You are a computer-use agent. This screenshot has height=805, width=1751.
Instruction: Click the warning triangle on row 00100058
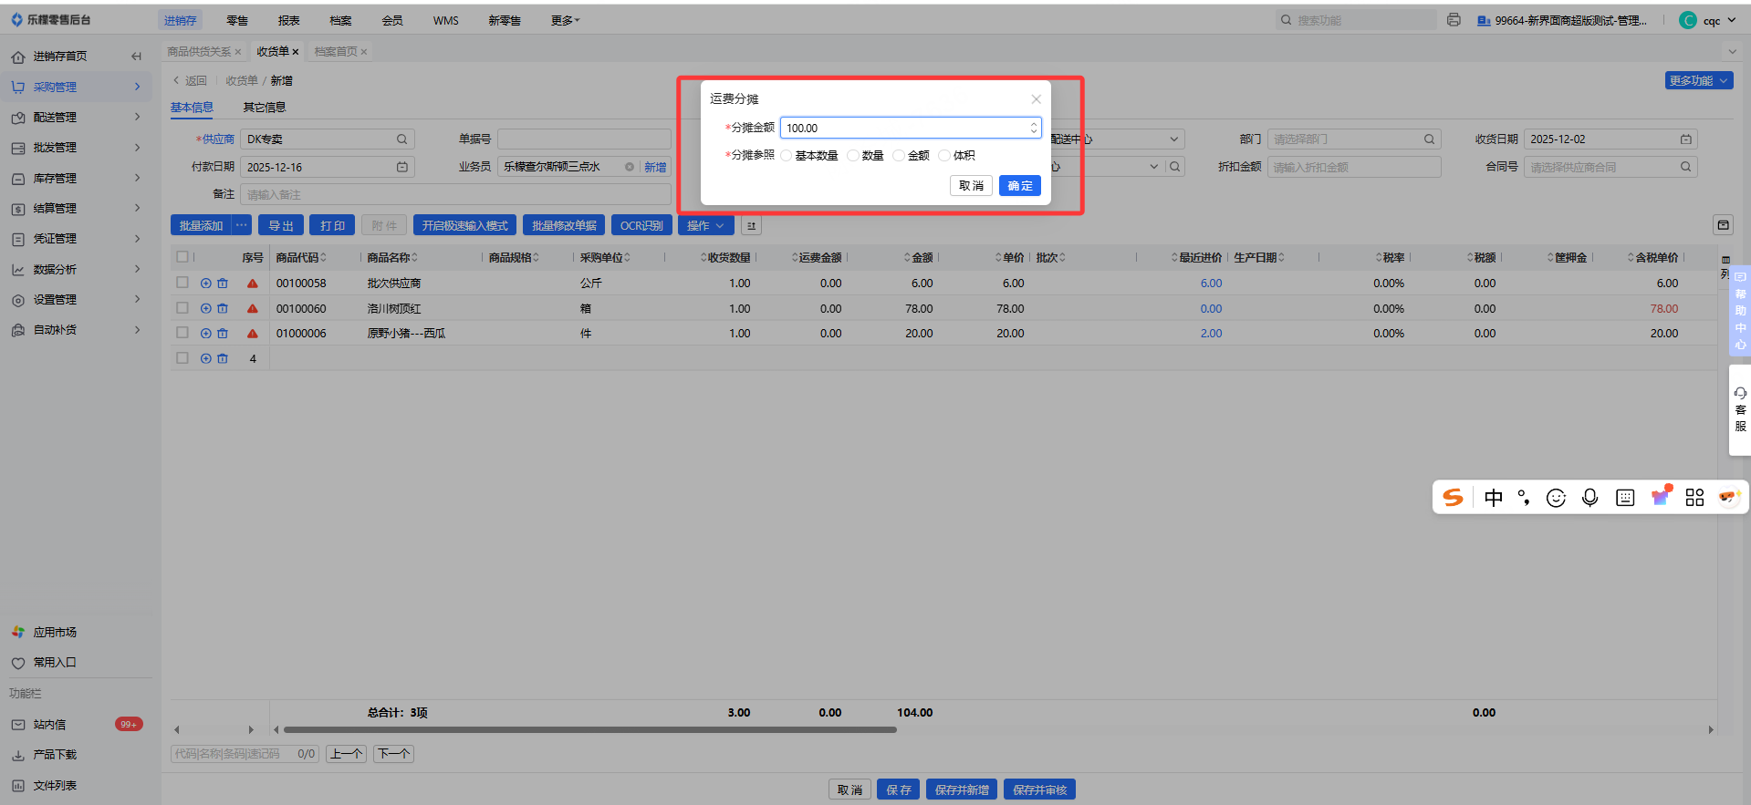[x=253, y=284]
